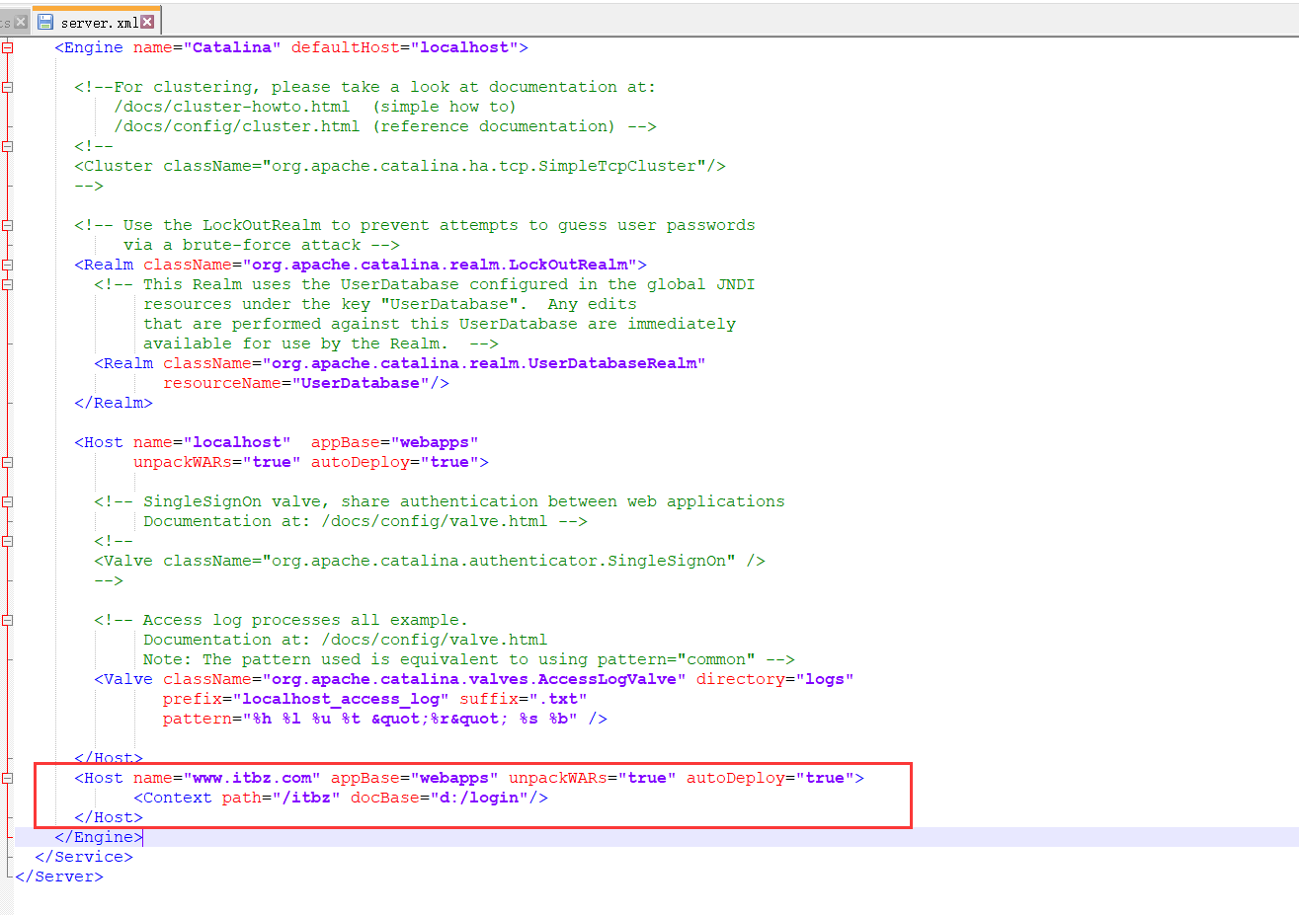Viewport: 1299px width, 915px height.
Task: Click the /docs/config/cluster.html path text
Action: (x=237, y=126)
